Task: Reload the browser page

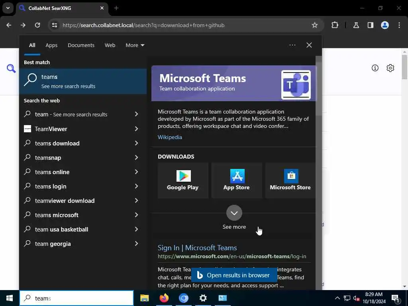Action: click(x=37, y=25)
